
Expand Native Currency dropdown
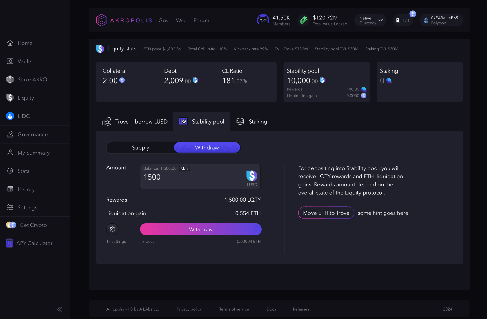371,20
